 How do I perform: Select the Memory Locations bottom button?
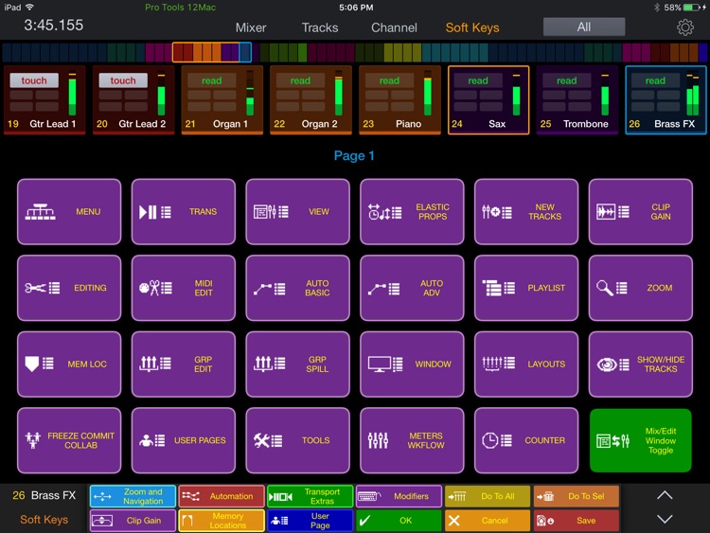tap(222, 521)
